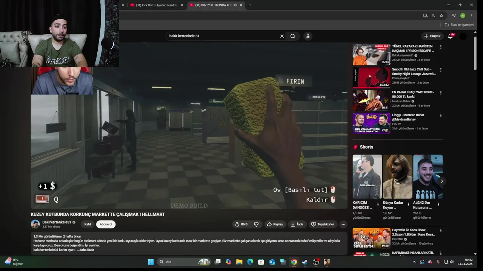
Task: Close the KUZEY KUTBUNDA tab
Action: (x=241, y=5)
